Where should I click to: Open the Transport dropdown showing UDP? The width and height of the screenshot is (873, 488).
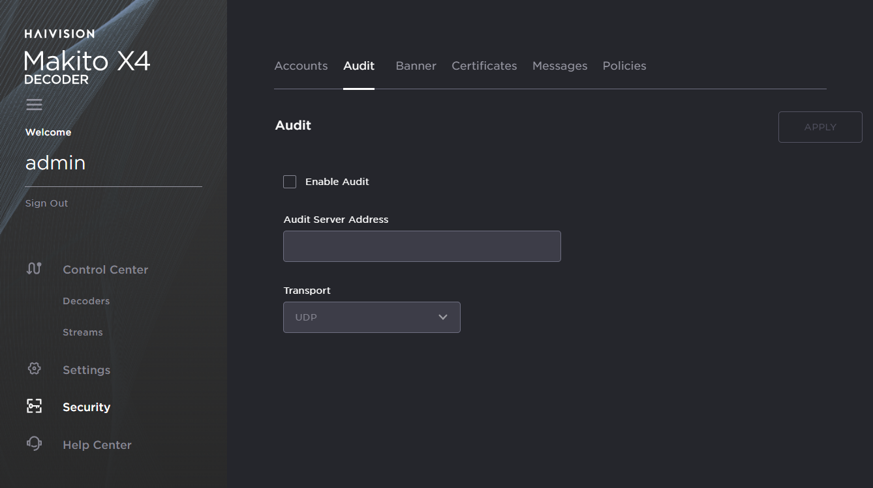(x=371, y=317)
